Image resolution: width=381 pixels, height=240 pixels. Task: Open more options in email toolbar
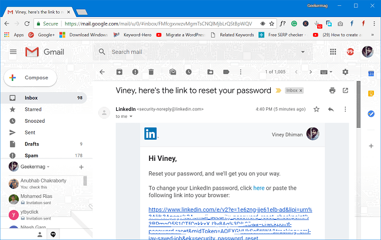[240, 72]
